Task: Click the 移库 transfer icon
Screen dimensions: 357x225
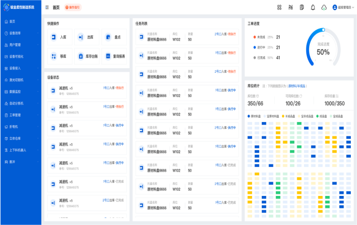Action: click(54, 56)
